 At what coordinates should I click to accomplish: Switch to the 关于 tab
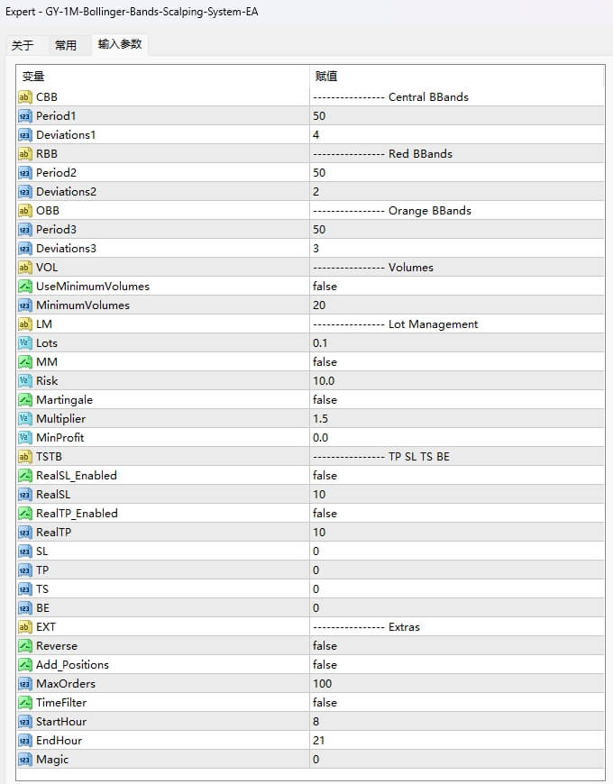pyautogui.click(x=23, y=45)
